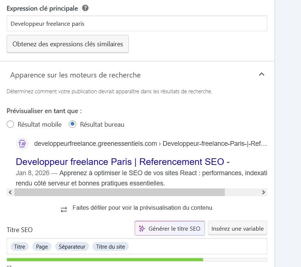Select the Page variable pill
The width and height of the screenshot is (301, 267).
click(x=42, y=246)
